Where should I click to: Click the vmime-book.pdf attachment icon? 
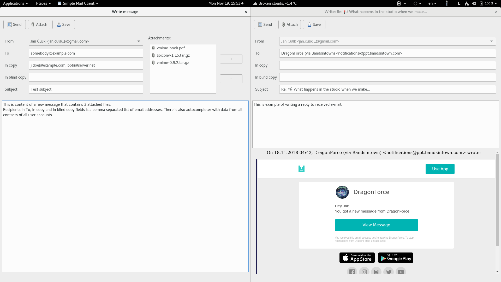click(x=153, y=48)
